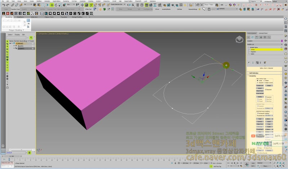Open the Create Selection Set dropdown
This screenshot has height=169, width=288.
(x=118, y=4)
